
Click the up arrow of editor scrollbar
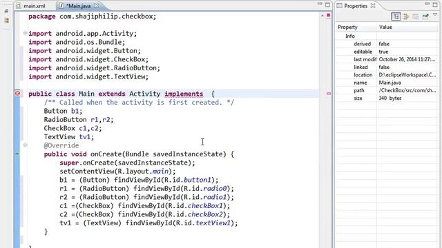pos(323,15)
